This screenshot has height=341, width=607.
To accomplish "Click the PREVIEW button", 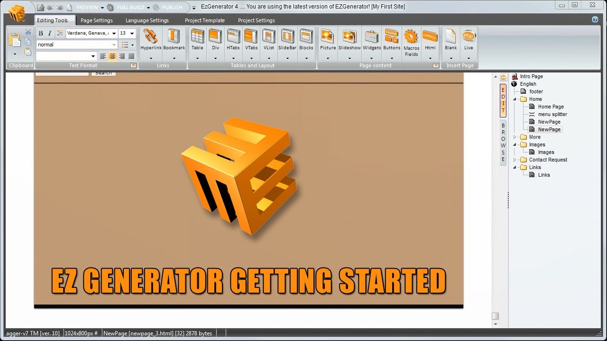I will pyautogui.click(x=87, y=8).
